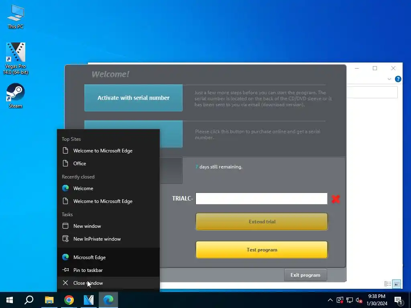This screenshot has height=308, width=411.
Task: Click security warning tray icon
Action: click(x=340, y=300)
